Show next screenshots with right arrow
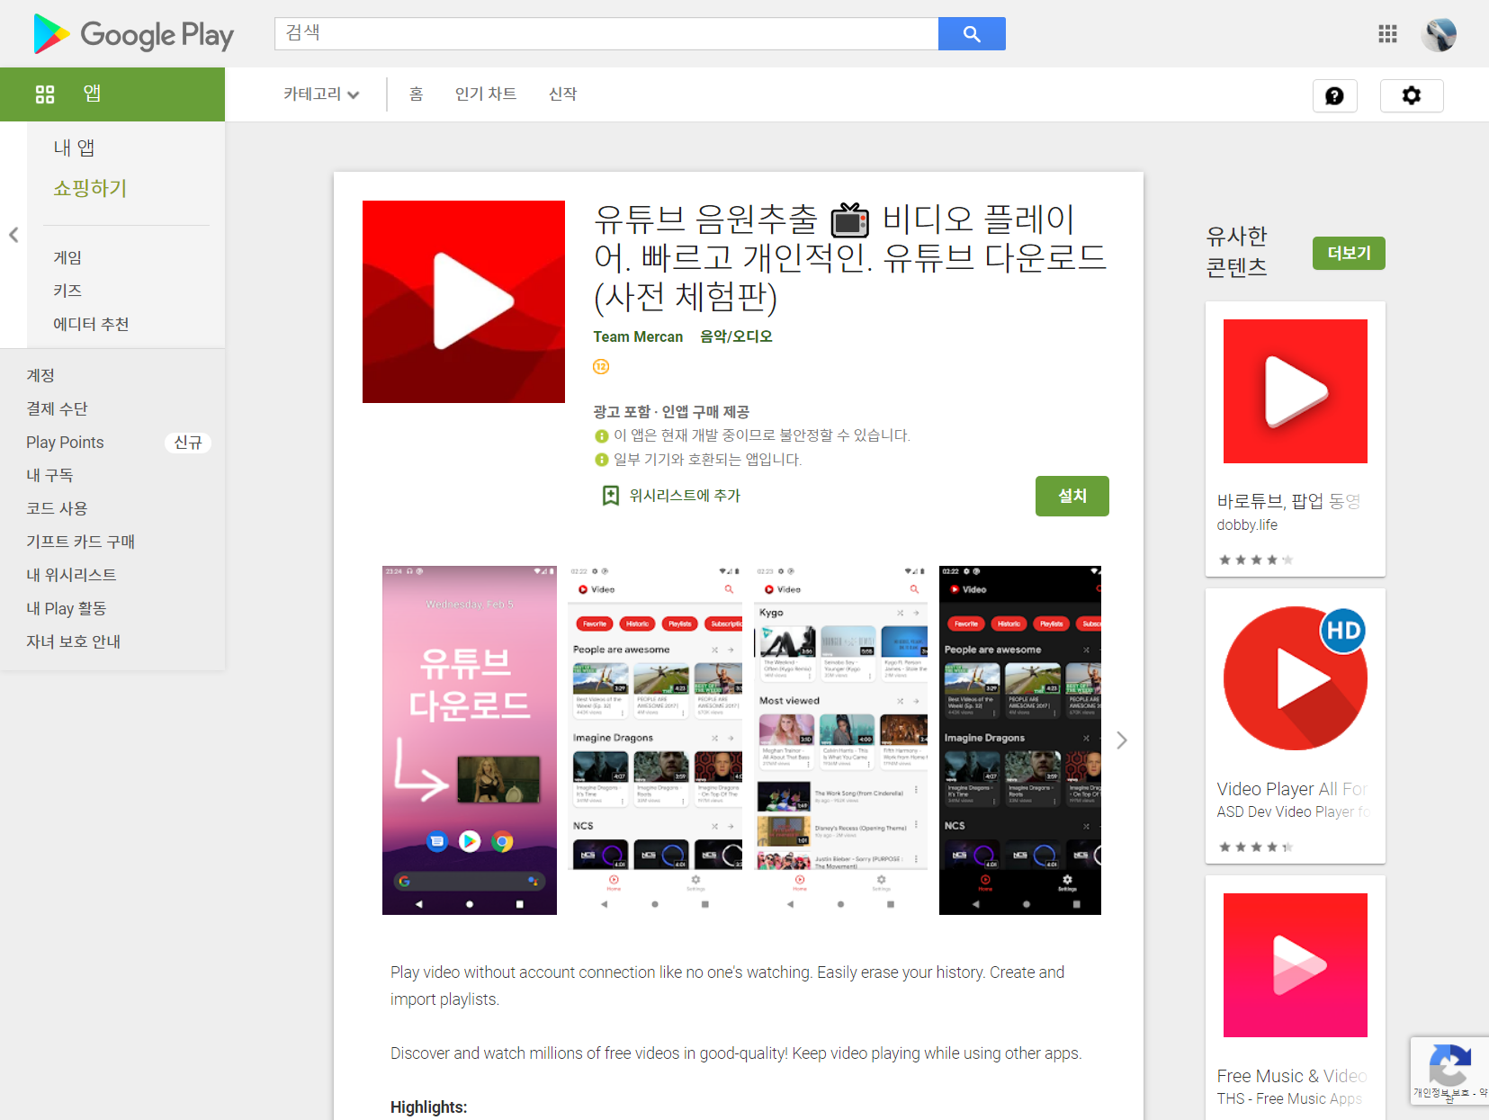This screenshot has height=1120, width=1489. (x=1121, y=740)
